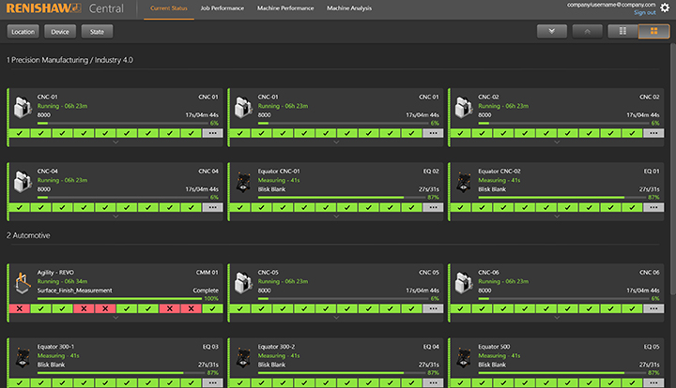Open the Machine Performance tab
This screenshot has width=676, height=388.
click(285, 8)
